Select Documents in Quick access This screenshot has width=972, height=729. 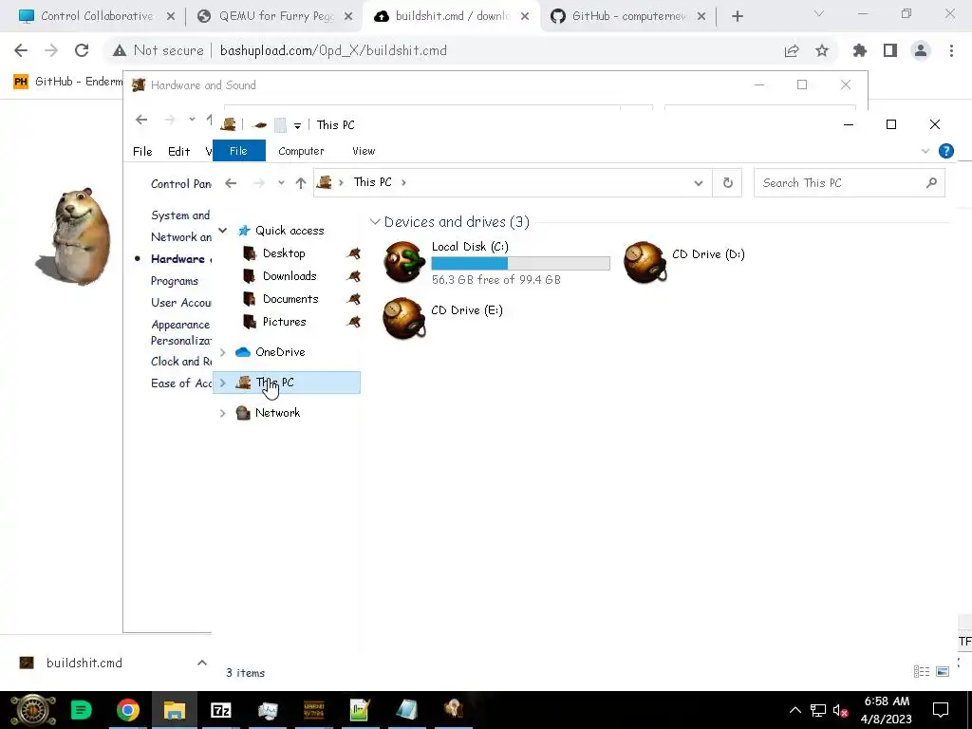pos(290,299)
